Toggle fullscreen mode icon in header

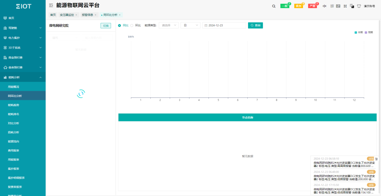[345, 6]
